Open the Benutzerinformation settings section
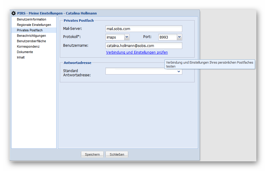The width and height of the screenshot is (266, 171). (x=31, y=19)
